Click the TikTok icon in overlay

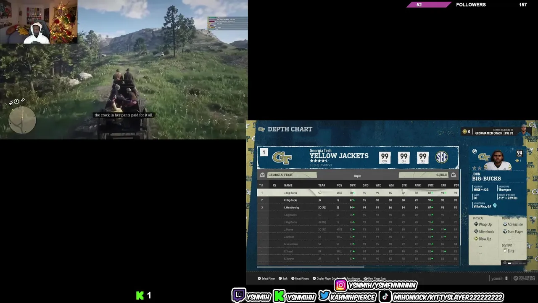click(x=385, y=296)
